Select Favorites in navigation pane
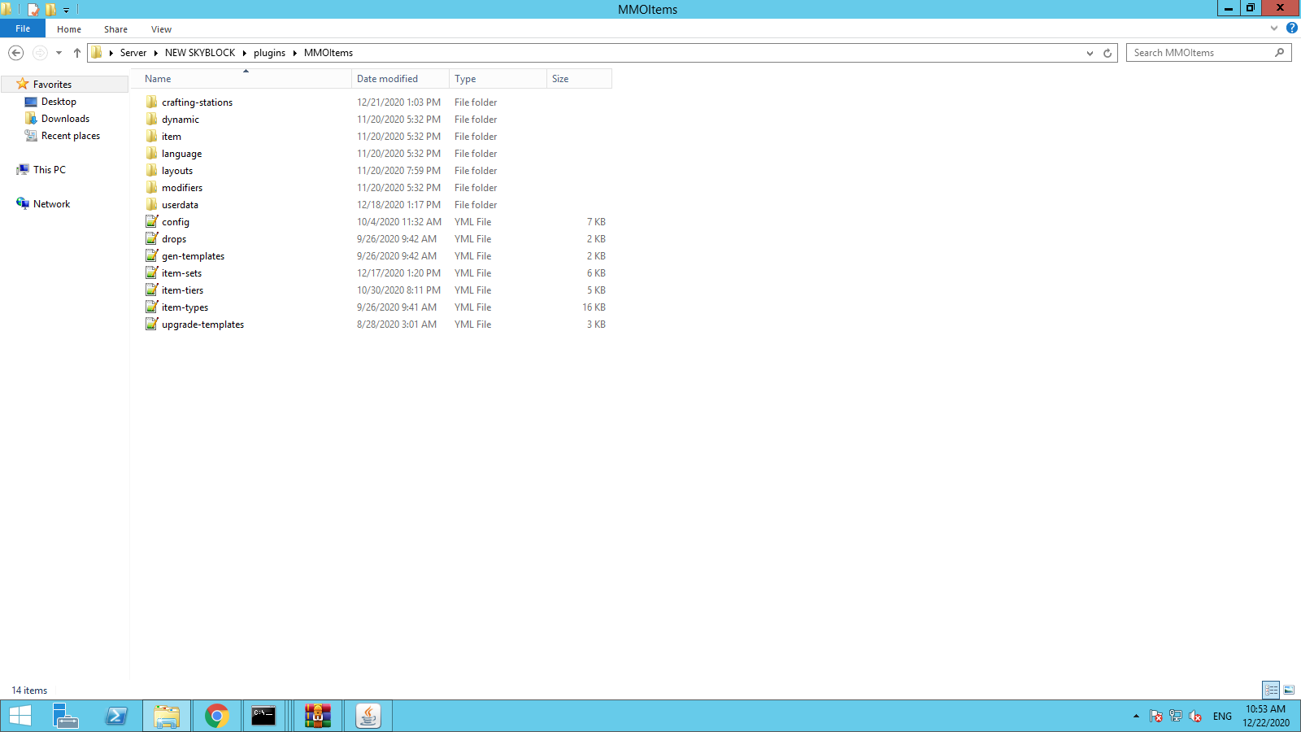1301x732 pixels. (x=52, y=85)
